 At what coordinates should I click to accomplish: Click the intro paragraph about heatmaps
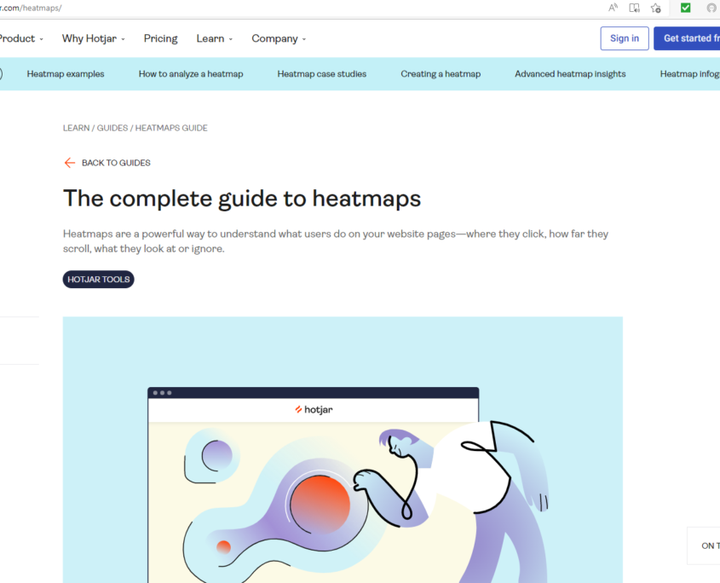[336, 241]
